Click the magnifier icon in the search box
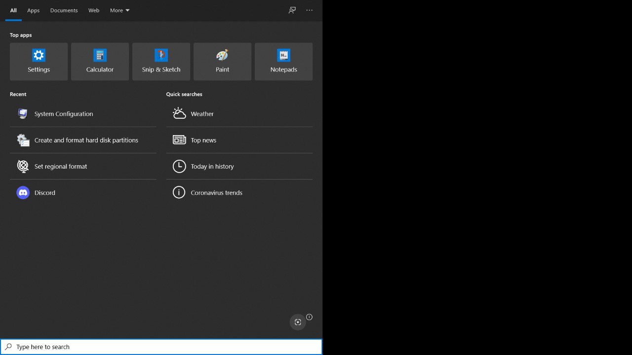The height and width of the screenshot is (355, 632). tap(8, 347)
